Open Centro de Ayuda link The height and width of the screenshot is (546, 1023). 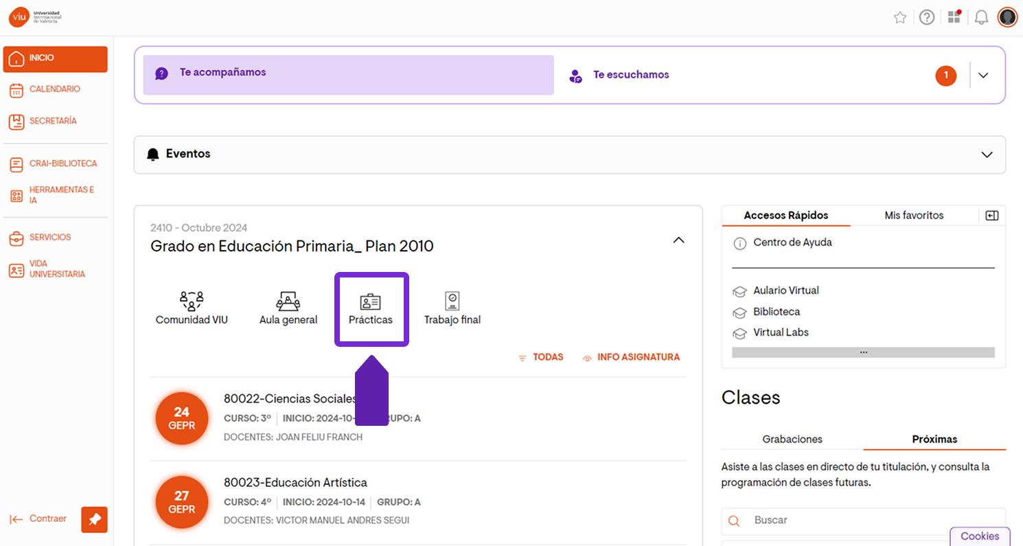pos(792,242)
